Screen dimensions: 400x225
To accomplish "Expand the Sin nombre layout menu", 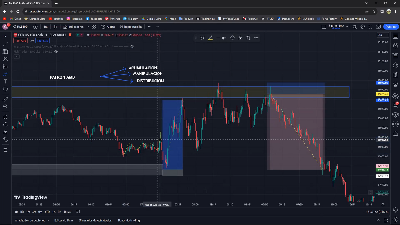I will tap(347, 27).
